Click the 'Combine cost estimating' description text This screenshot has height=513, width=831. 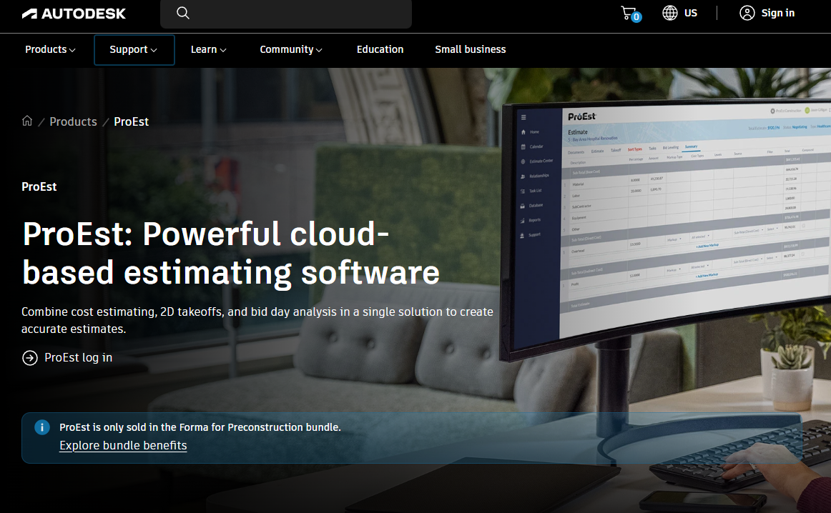(x=257, y=320)
